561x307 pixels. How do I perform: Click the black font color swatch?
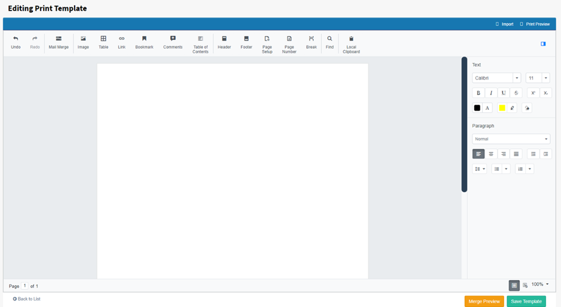point(477,108)
